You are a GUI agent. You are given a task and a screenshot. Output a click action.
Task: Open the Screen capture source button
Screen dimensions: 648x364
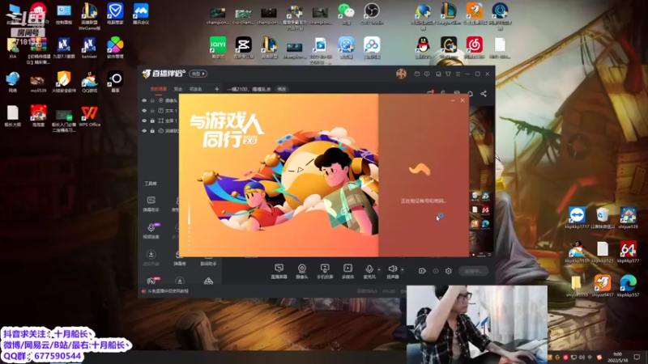[x=279, y=271]
